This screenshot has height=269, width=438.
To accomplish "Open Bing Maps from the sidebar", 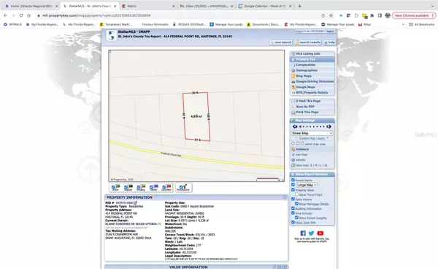I will tap(304, 76).
